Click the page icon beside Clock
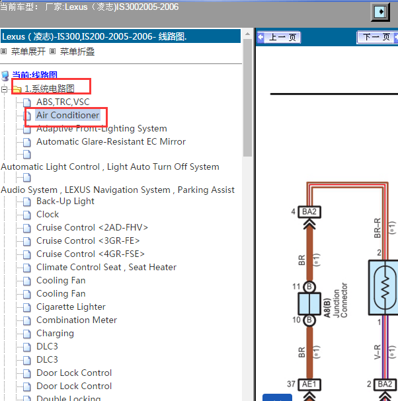 tap(27, 215)
